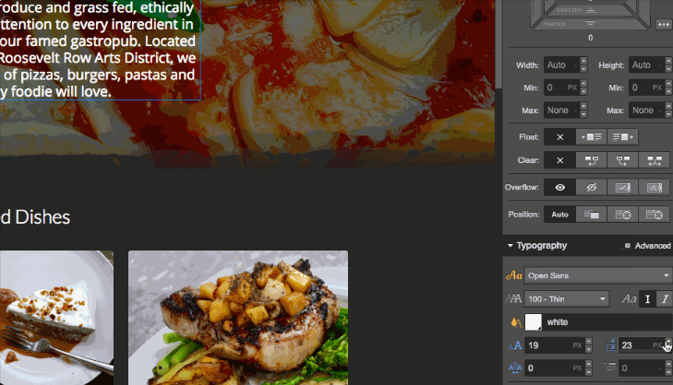The height and width of the screenshot is (385, 673).
Task: Click the font size field showing 19
Action: [x=555, y=345]
